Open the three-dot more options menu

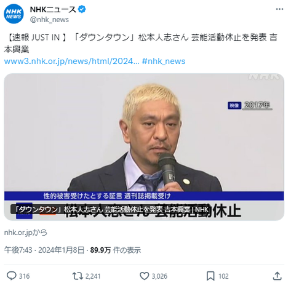279,9
